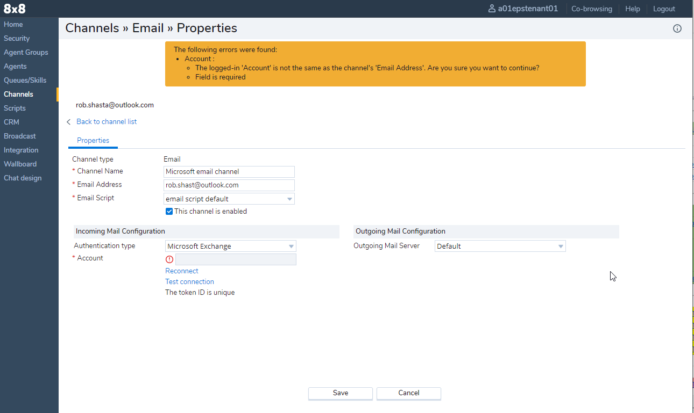Click the 8x8 logo
This screenshot has height=413, width=694.
[x=15, y=9]
